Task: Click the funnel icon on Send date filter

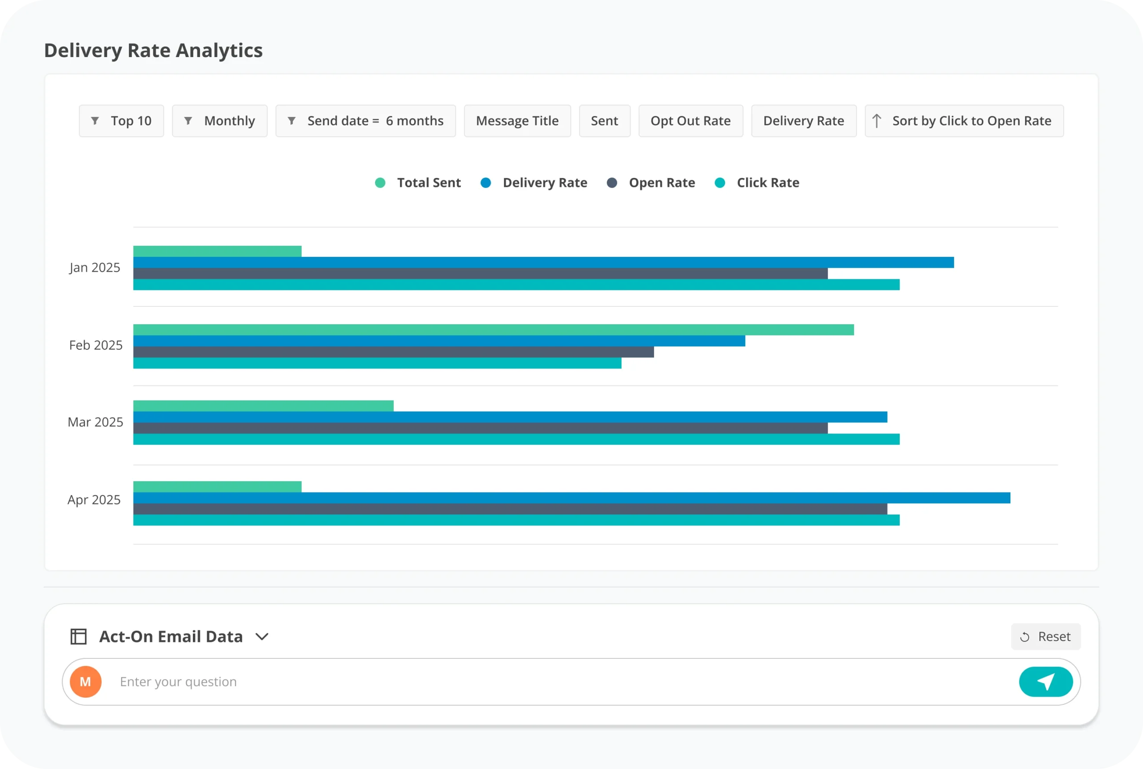Action: pyautogui.click(x=292, y=120)
